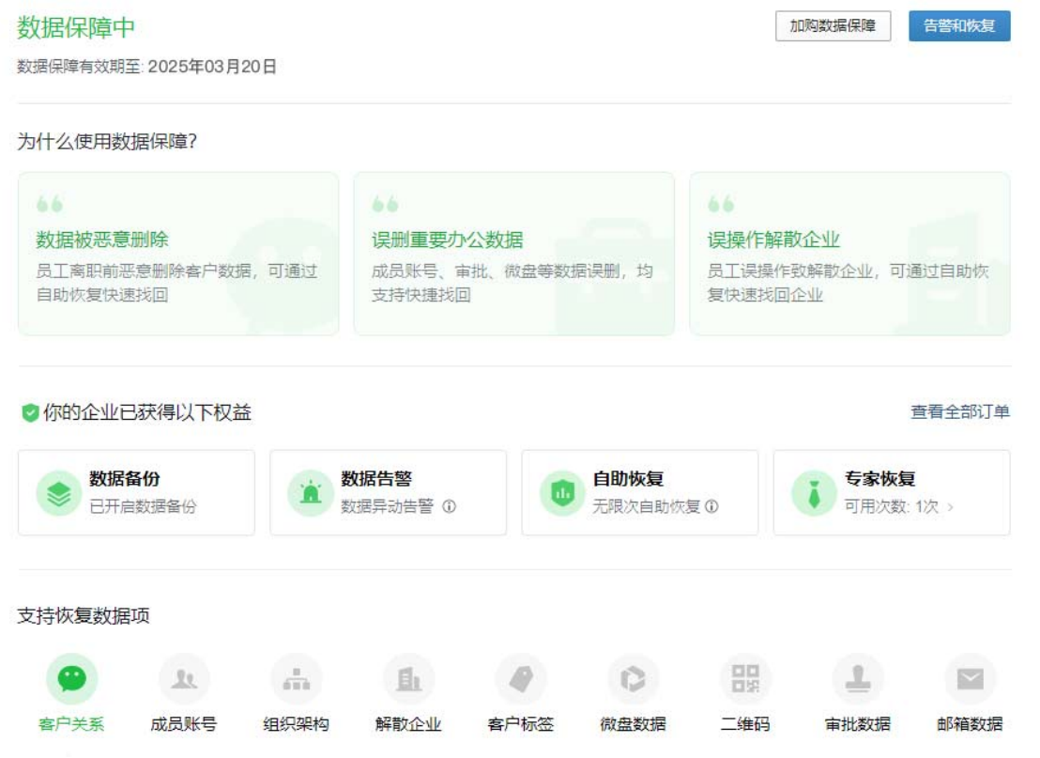Select the 成员账号 icon
Viewport: 1040px width, 758px height.
[x=184, y=679]
